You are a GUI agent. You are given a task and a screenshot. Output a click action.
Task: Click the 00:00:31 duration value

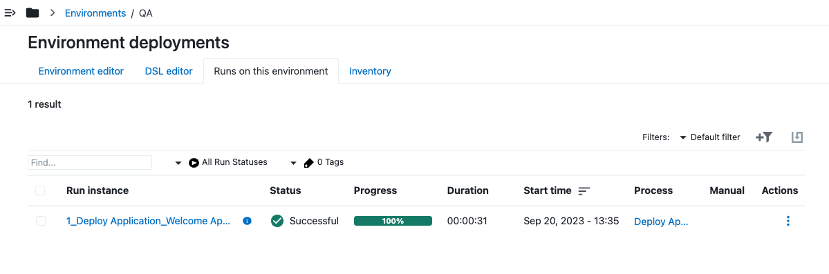coord(467,222)
